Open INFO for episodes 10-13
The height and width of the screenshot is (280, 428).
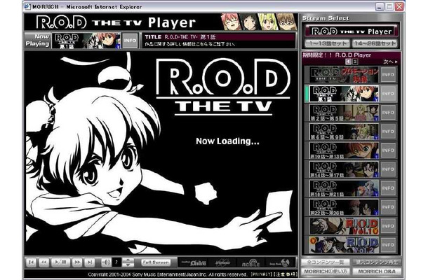coord(388,150)
